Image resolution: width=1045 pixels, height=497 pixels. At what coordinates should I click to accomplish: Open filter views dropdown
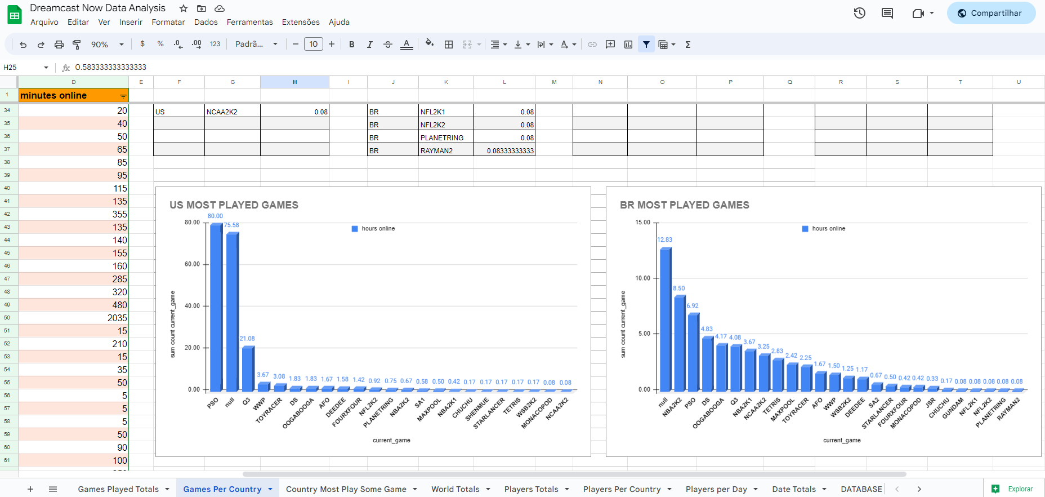[x=667, y=45]
